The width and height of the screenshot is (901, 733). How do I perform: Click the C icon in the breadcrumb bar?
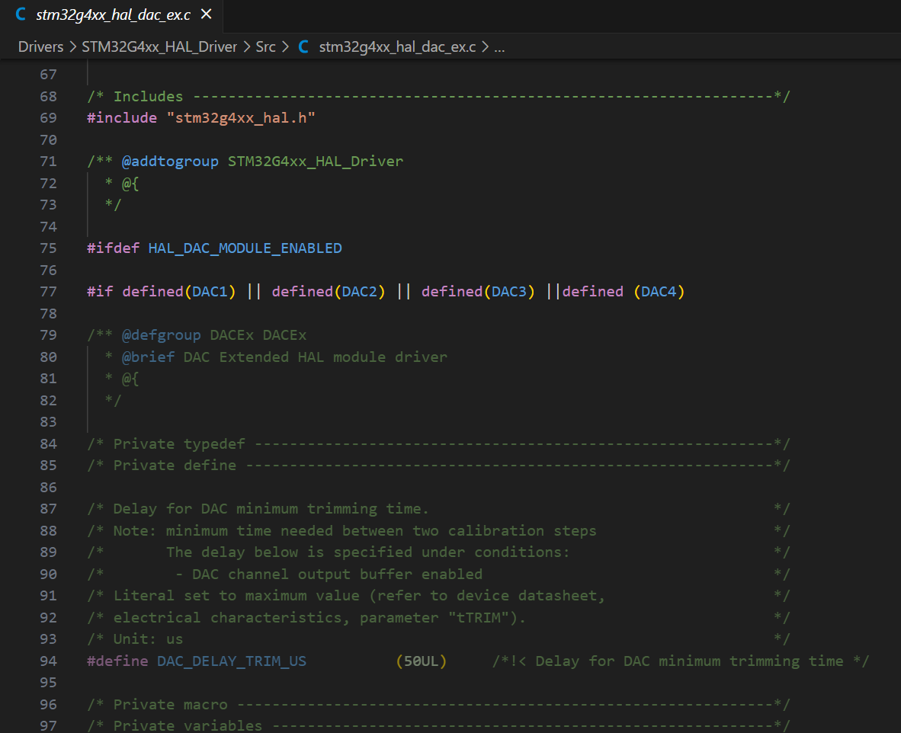[x=303, y=46]
